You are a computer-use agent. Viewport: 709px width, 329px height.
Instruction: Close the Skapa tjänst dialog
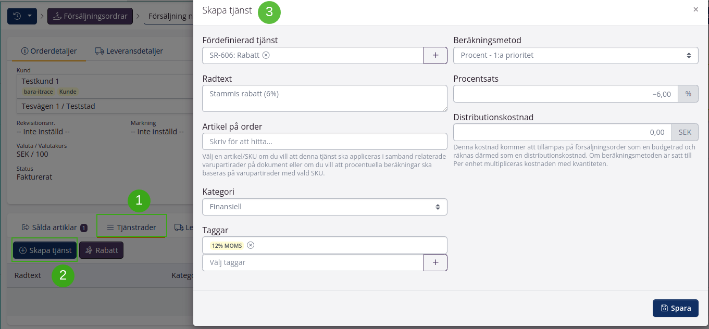tap(696, 9)
